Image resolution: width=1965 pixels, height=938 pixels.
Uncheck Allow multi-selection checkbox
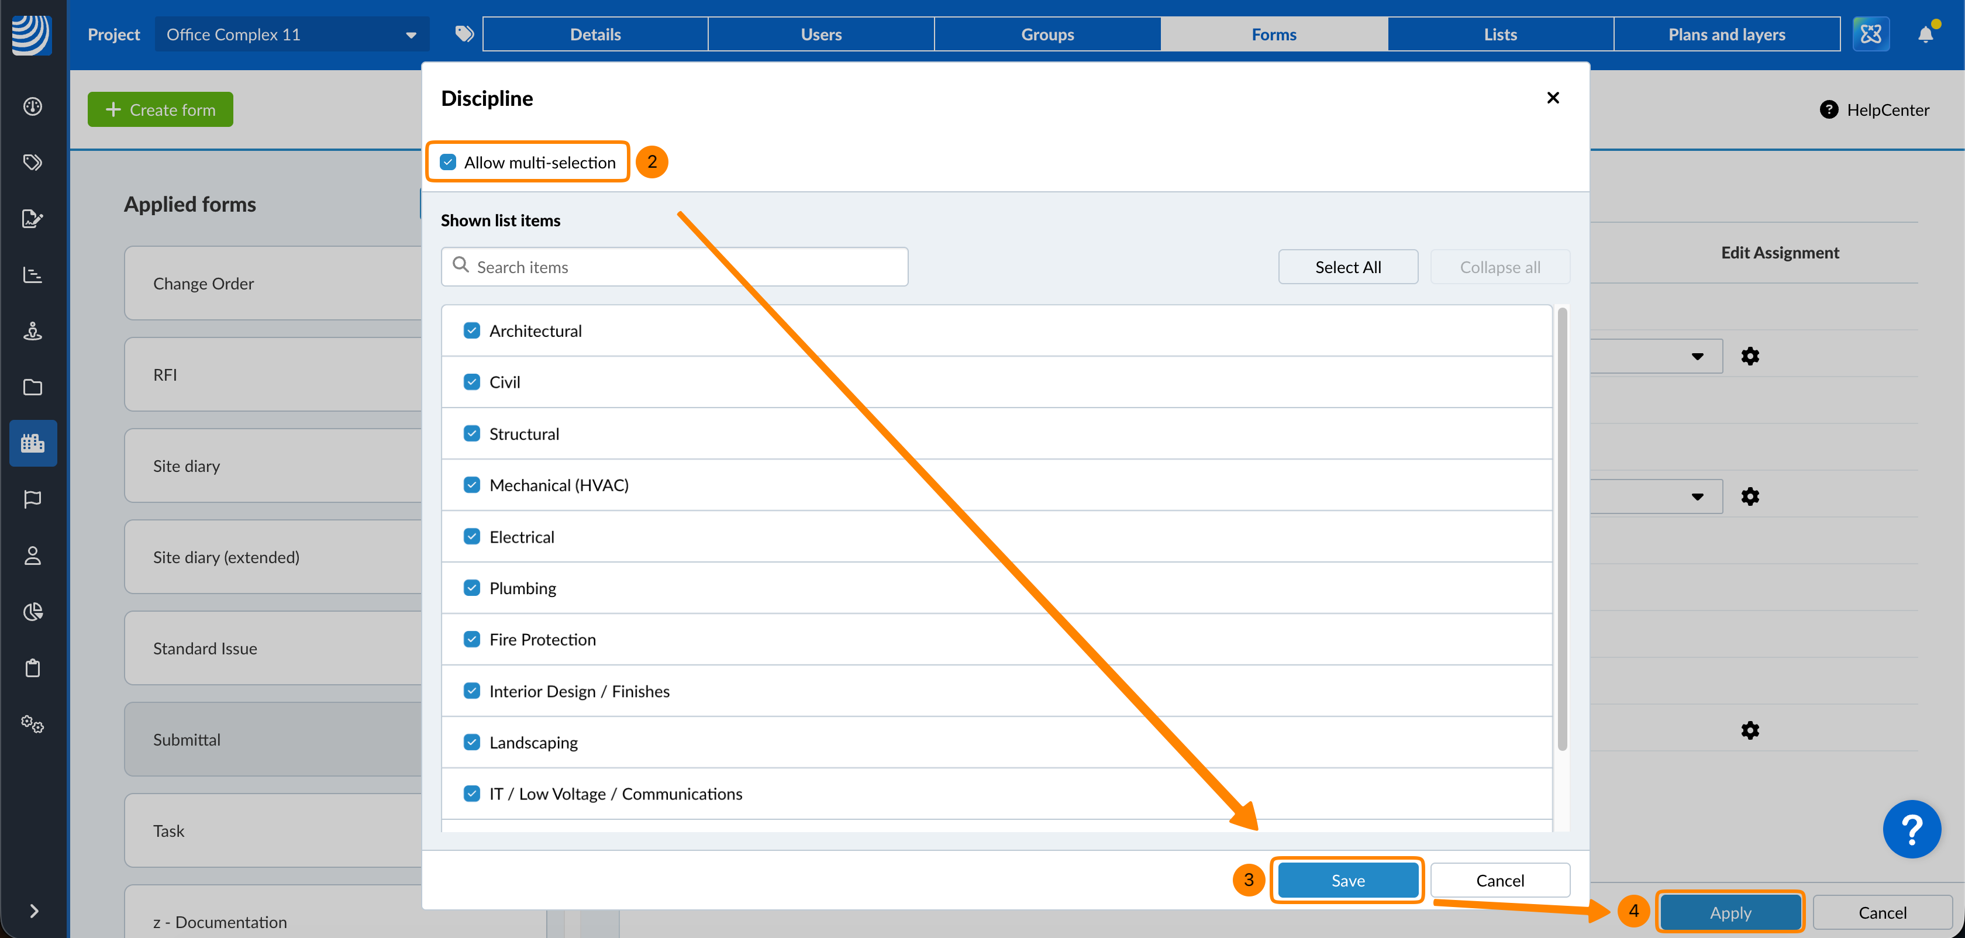tap(449, 163)
